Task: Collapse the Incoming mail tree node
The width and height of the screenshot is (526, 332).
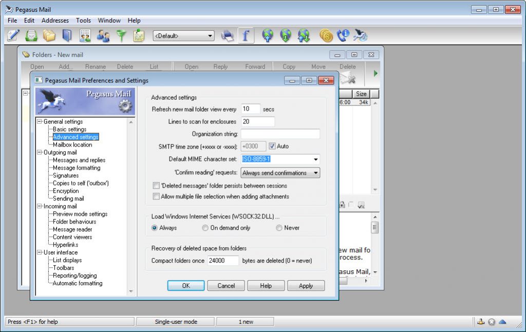Action: (x=40, y=206)
